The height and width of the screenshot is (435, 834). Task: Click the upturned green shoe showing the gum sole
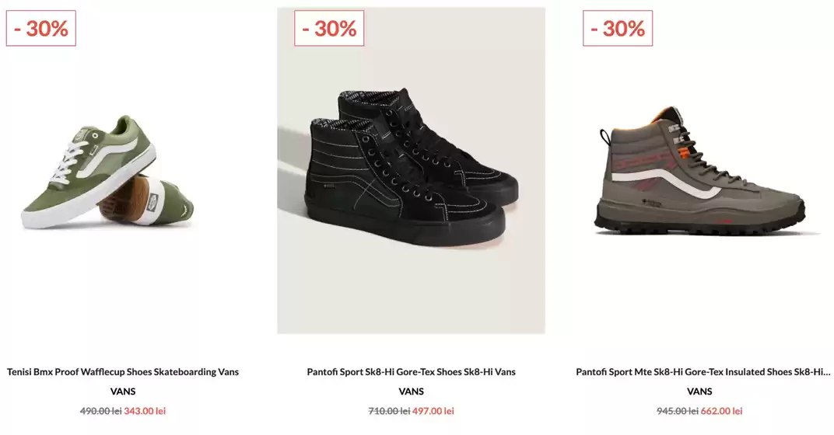[x=146, y=200]
